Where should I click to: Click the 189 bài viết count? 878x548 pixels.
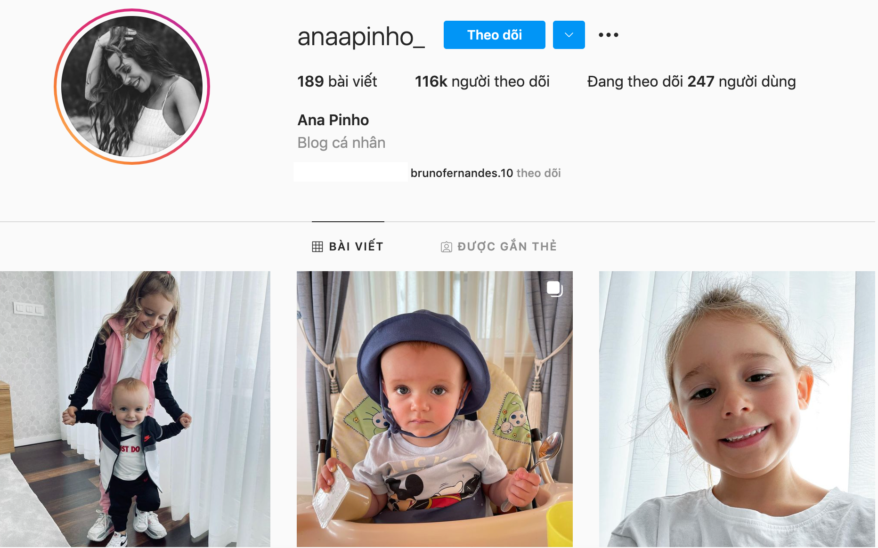[x=337, y=81]
